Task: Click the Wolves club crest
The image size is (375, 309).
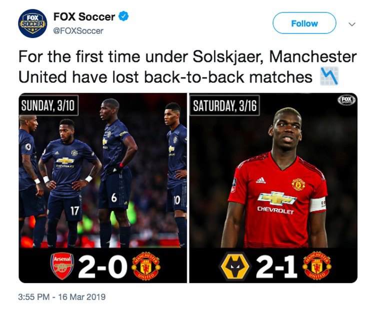Action: (235, 266)
